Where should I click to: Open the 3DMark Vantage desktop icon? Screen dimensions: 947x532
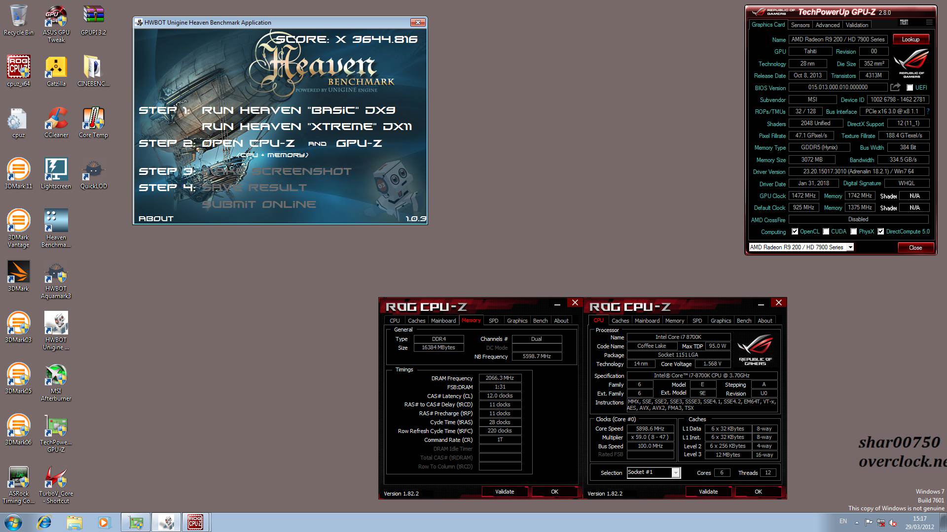(18, 228)
